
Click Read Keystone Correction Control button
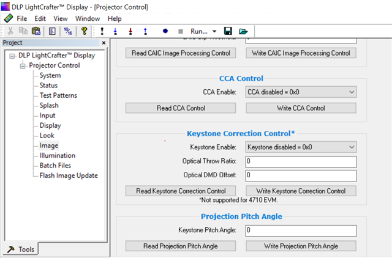(181, 191)
